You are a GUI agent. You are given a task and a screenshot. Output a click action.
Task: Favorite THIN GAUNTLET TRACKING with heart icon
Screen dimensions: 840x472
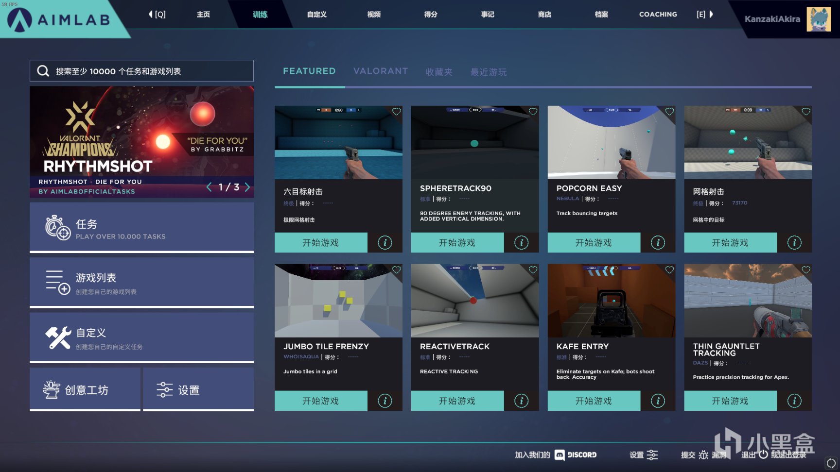tap(806, 270)
